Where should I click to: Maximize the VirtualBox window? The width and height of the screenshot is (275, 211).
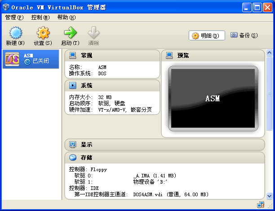[257, 8]
